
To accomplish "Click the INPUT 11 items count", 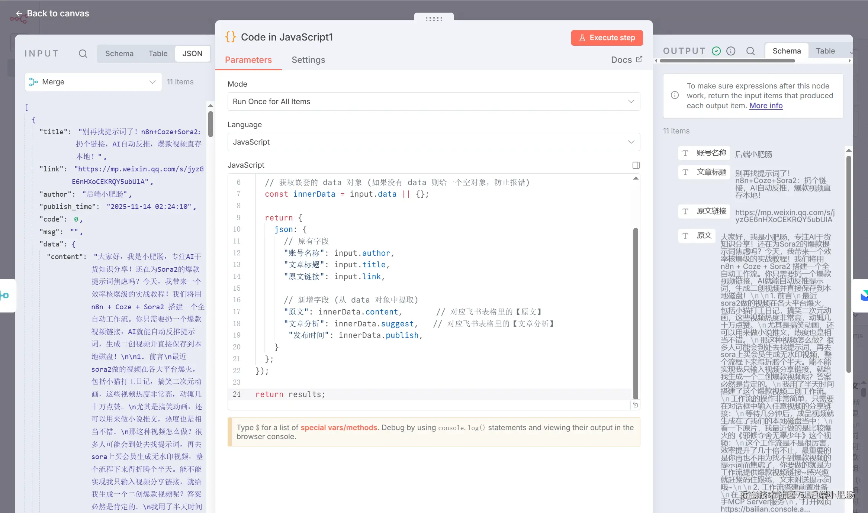I will click(x=180, y=82).
